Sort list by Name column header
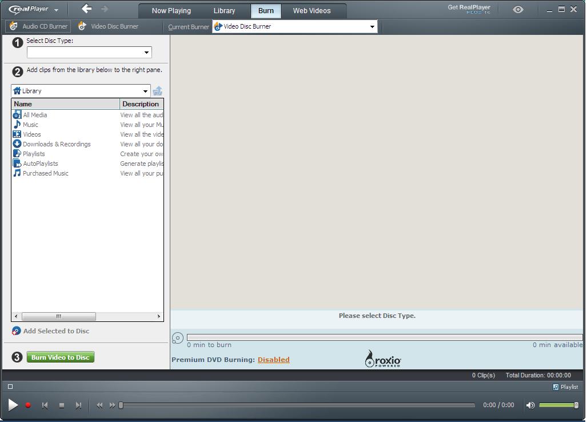 (66, 104)
